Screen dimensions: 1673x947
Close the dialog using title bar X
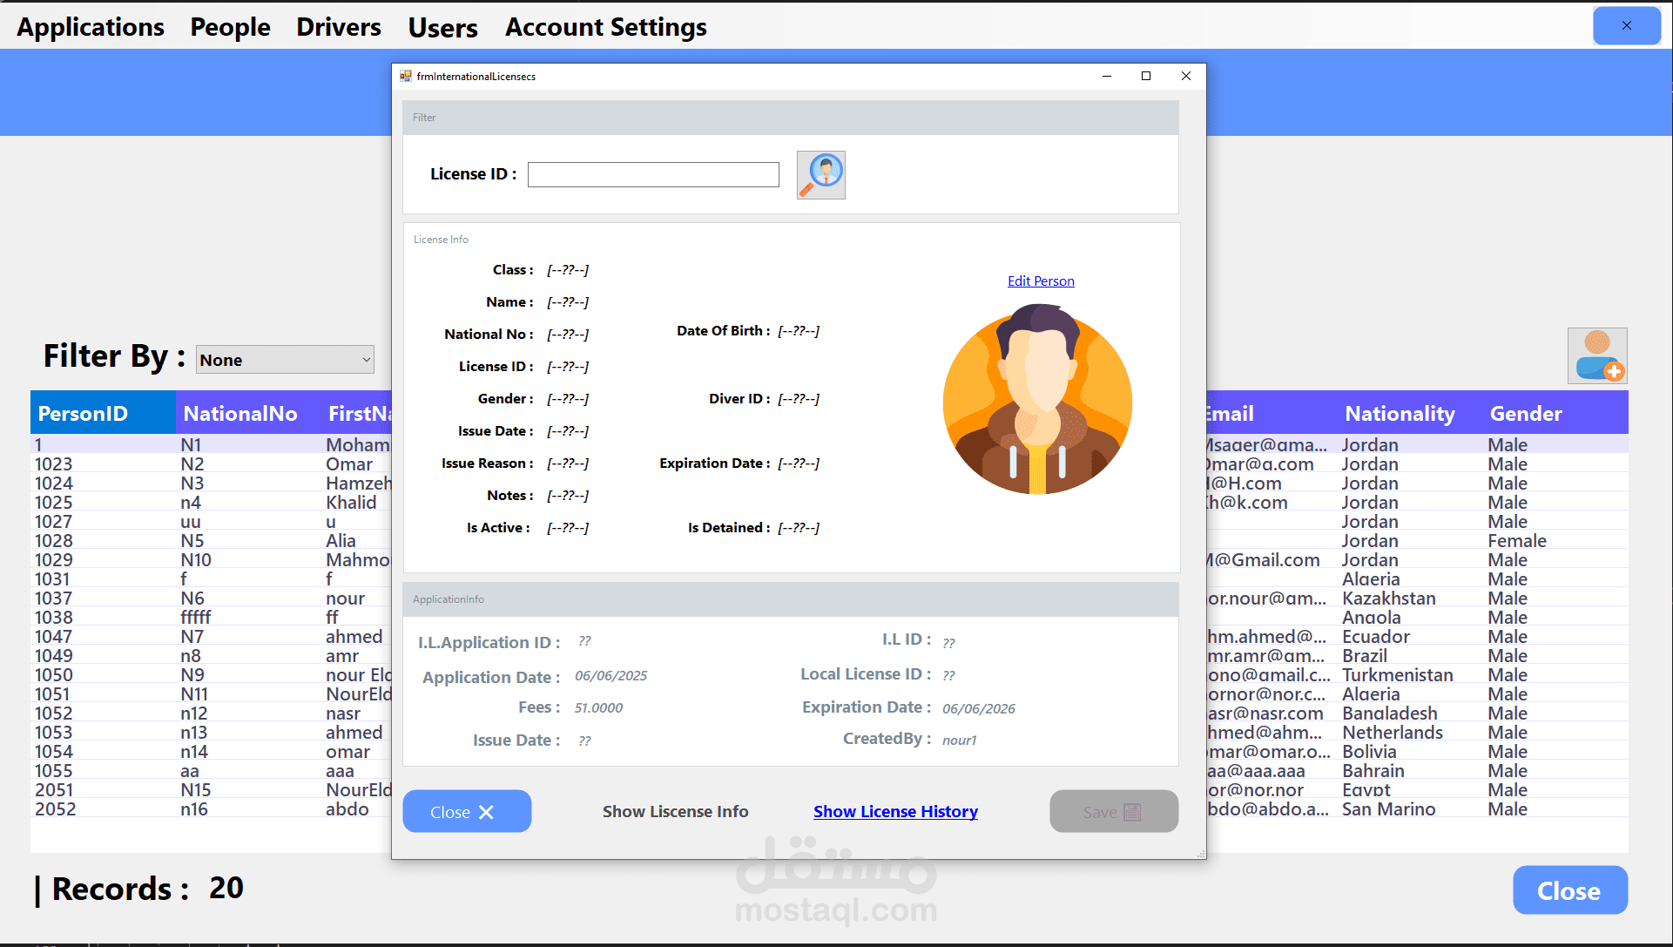(x=1185, y=77)
